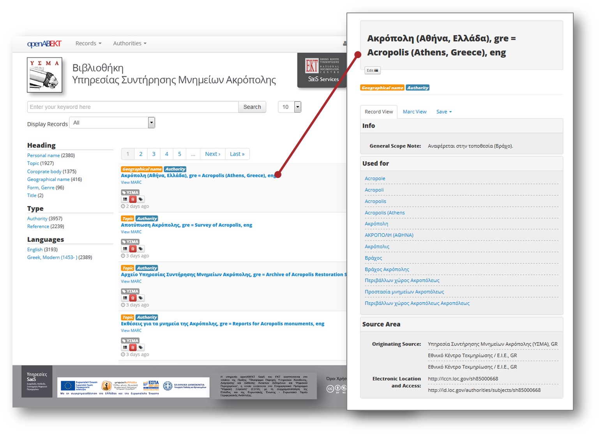Viewport: 599px width, 436px height.
Task: Click the ΥΣΜΑ library logo image
Action: coord(44,75)
